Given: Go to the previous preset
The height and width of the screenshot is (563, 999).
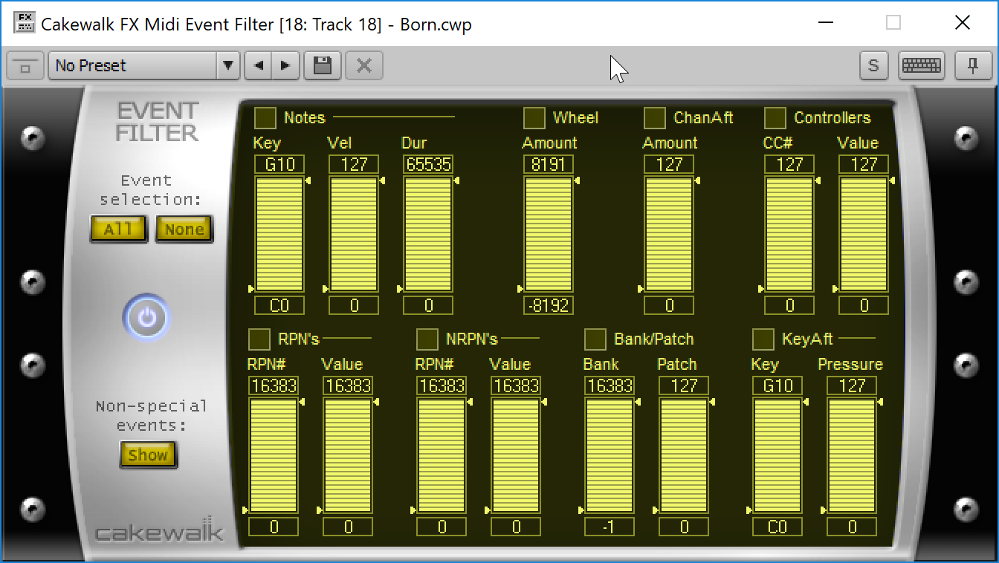Looking at the screenshot, I should [257, 65].
